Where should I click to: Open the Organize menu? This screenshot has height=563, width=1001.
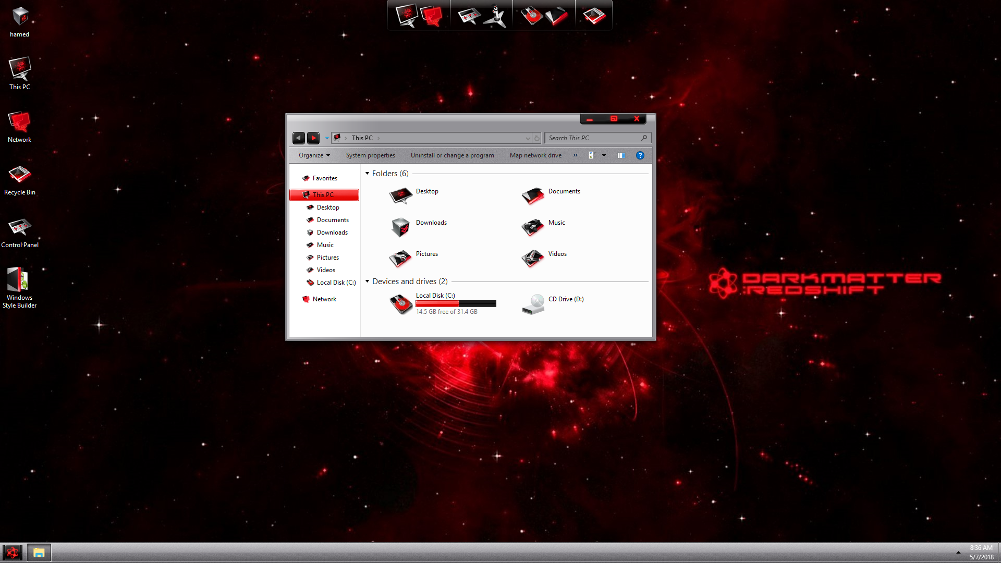coord(314,155)
